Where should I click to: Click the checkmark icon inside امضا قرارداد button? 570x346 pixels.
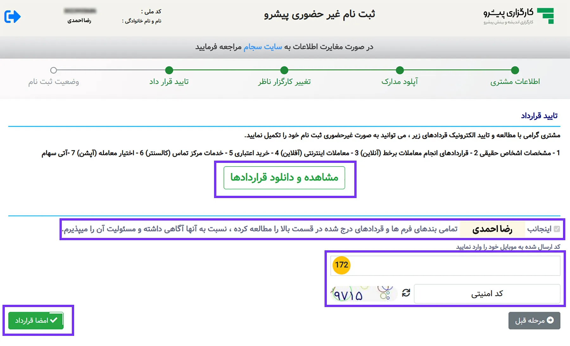tap(54, 320)
